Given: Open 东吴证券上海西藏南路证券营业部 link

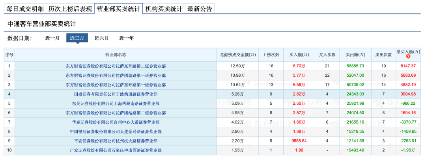Looking at the screenshot, I should pyautogui.click(x=116, y=104).
